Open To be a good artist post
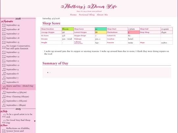This screenshot has height=133, width=178. pyautogui.click(x=19, y=116)
